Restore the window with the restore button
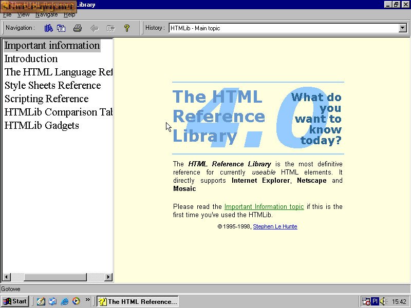This screenshot has width=411, height=308. tap(396, 5)
